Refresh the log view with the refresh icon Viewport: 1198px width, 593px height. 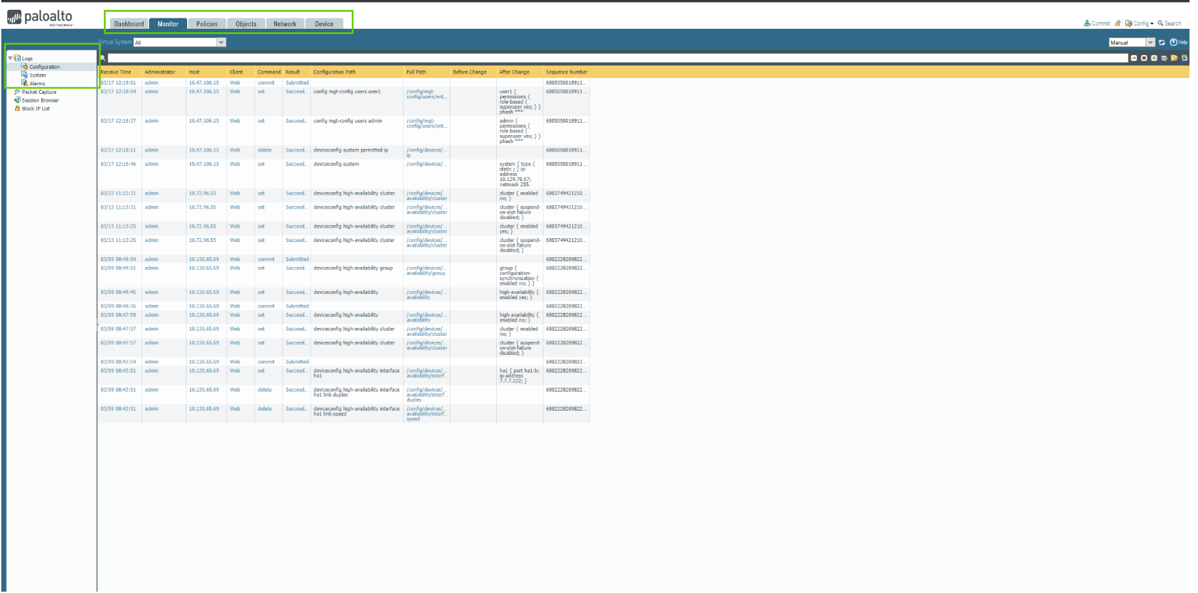click(1162, 43)
